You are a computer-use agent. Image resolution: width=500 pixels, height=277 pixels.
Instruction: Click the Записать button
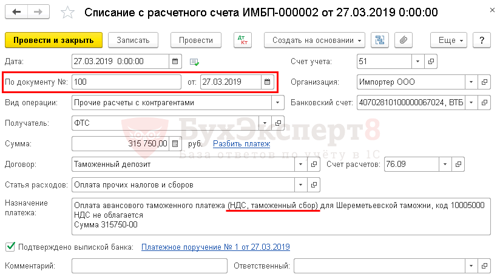tap(133, 41)
